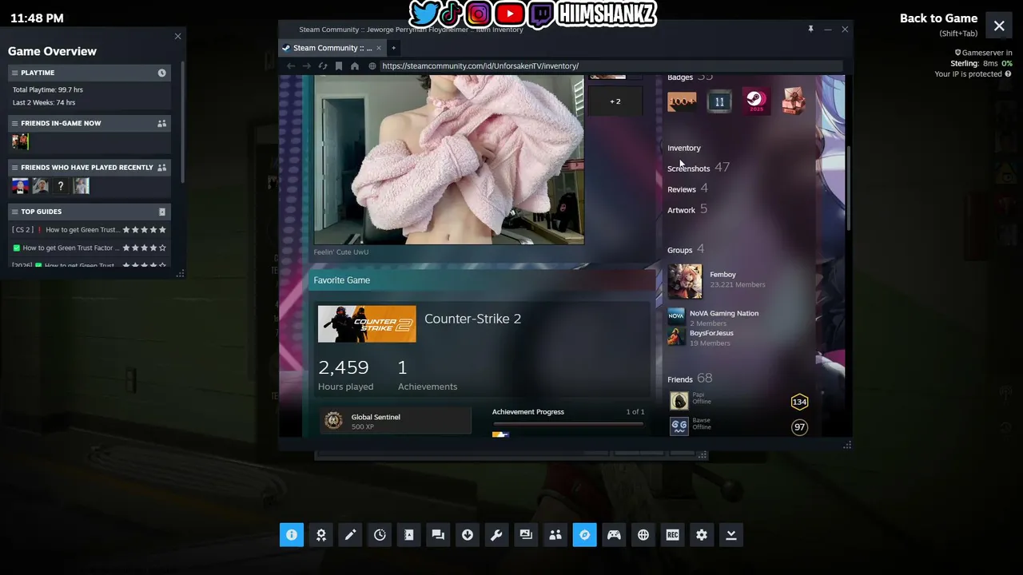The height and width of the screenshot is (575, 1023).
Task: Open the Reviews profile link
Action: click(x=687, y=188)
